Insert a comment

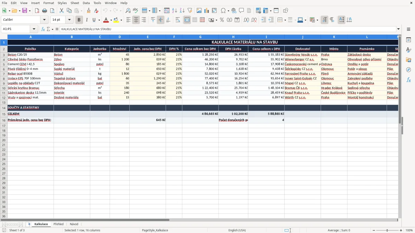coord(241,11)
